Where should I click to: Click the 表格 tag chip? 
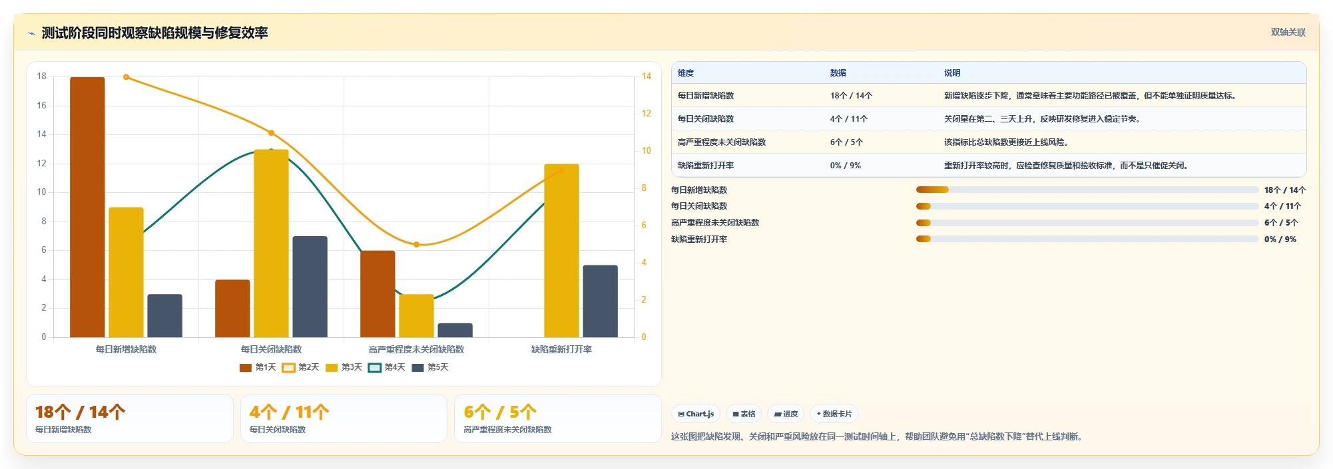744,414
